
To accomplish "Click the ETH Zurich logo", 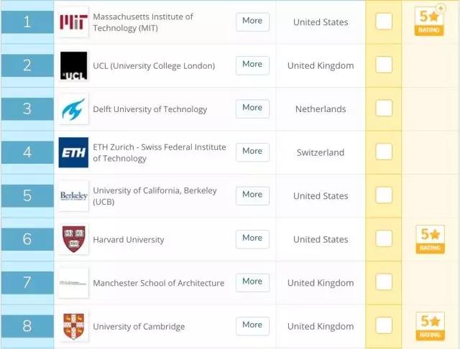I will [73, 152].
